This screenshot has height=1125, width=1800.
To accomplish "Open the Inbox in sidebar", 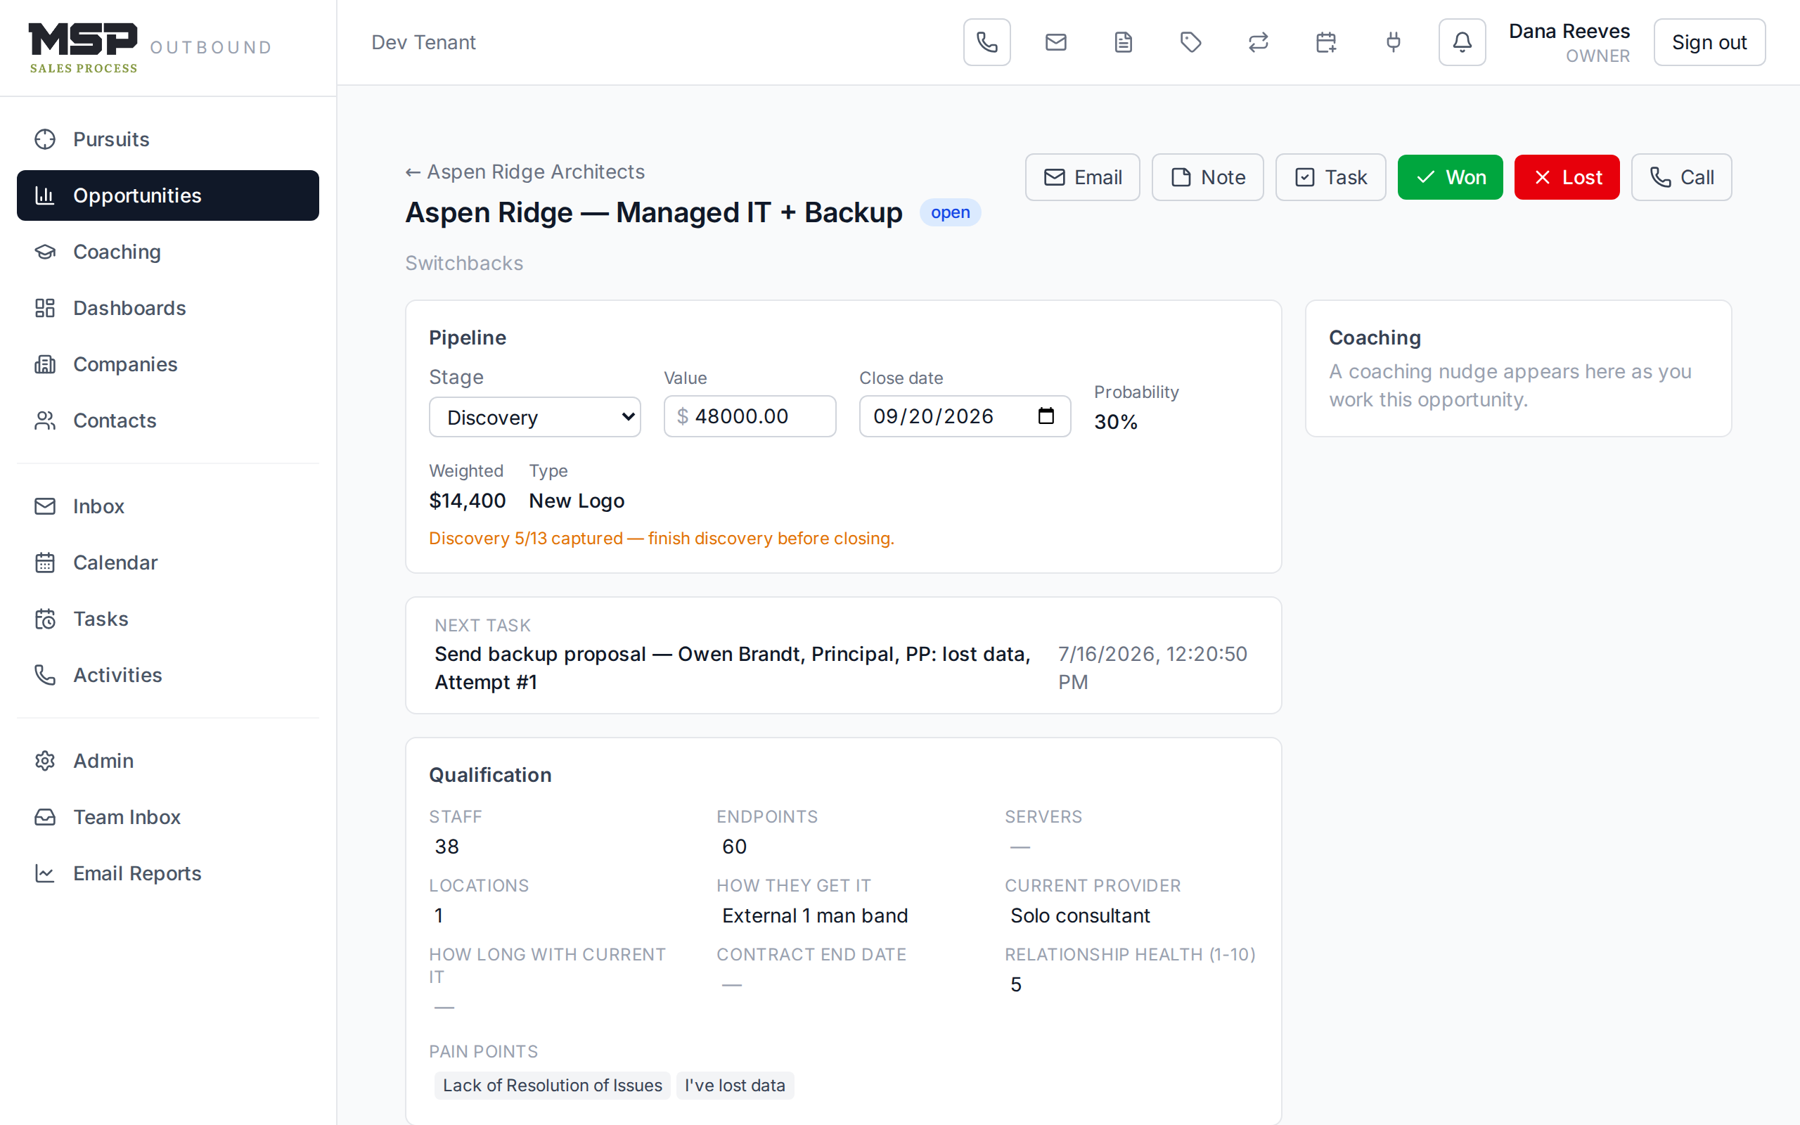I will (x=168, y=506).
